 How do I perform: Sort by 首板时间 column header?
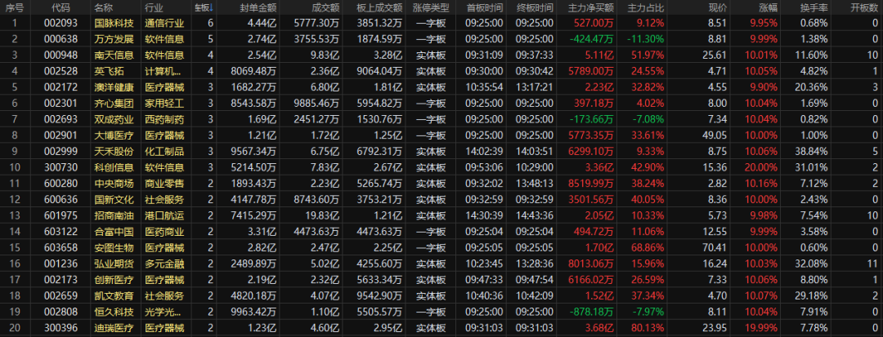(485, 8)
